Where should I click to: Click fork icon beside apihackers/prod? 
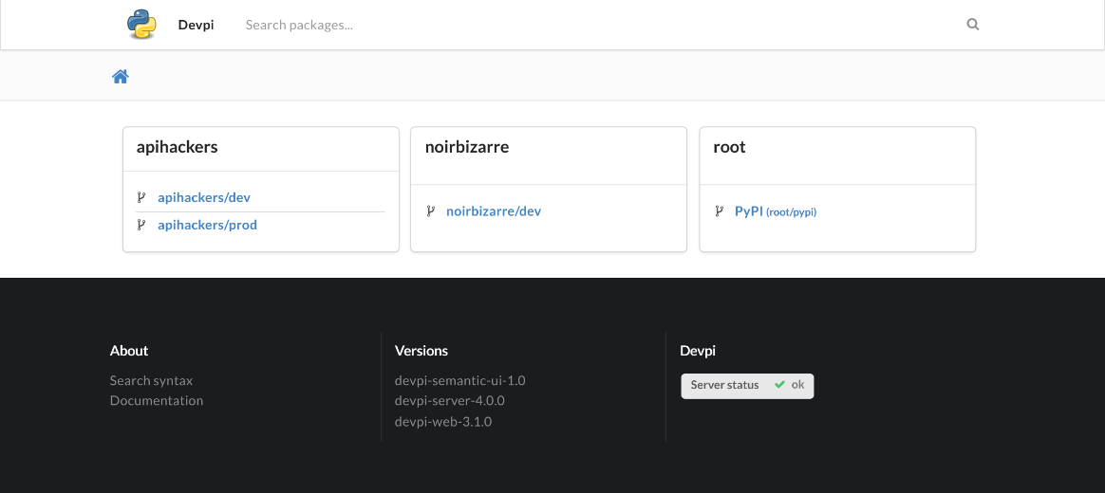140,225
